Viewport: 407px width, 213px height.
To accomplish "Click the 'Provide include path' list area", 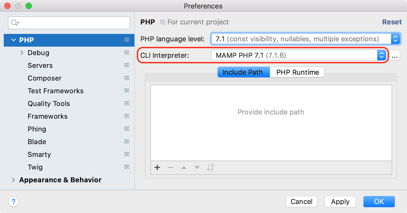I will [x=271, y=123].
